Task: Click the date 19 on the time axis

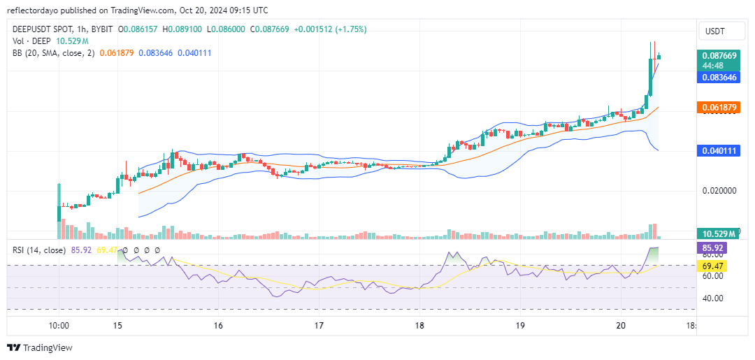Action: click(x=519, y=325)
